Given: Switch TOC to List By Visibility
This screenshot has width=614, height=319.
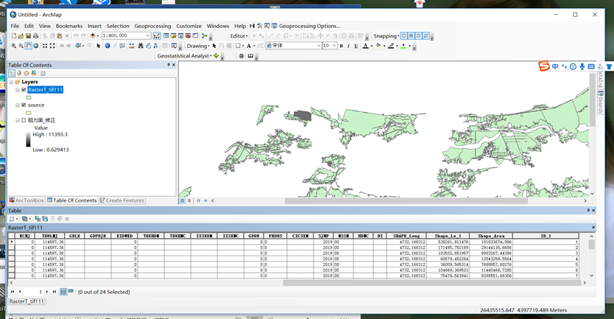Looking at the screenshot, I should [27, 73].
